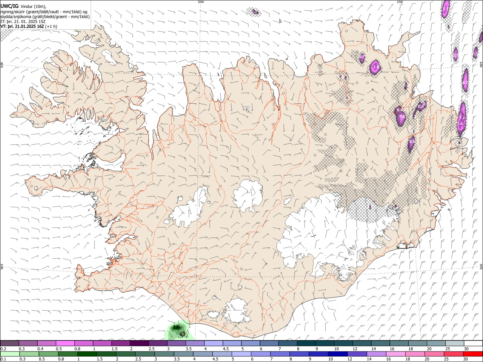Pick the lower legend swatch starting at 12

pos(357,354)
